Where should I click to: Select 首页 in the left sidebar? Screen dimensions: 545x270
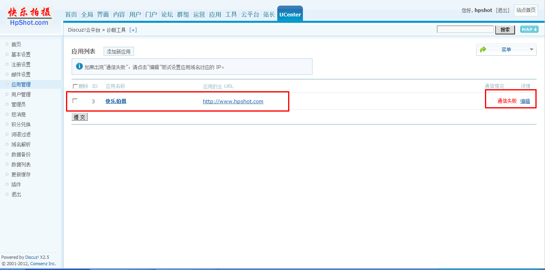[x=16, y=44]
